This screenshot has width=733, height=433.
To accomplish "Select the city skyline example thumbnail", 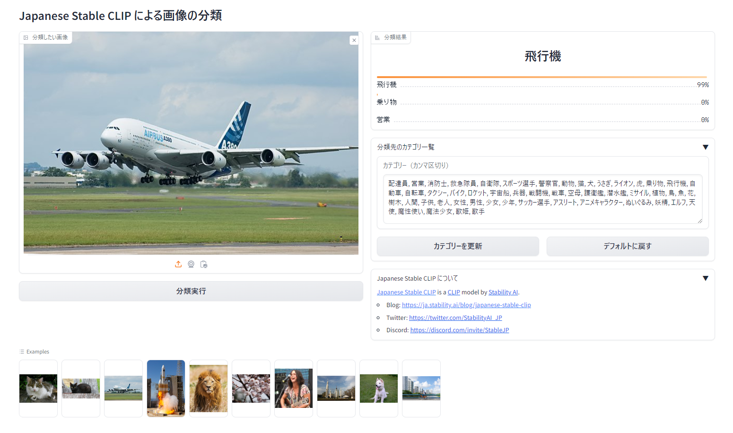I will [x=421, y=389].
